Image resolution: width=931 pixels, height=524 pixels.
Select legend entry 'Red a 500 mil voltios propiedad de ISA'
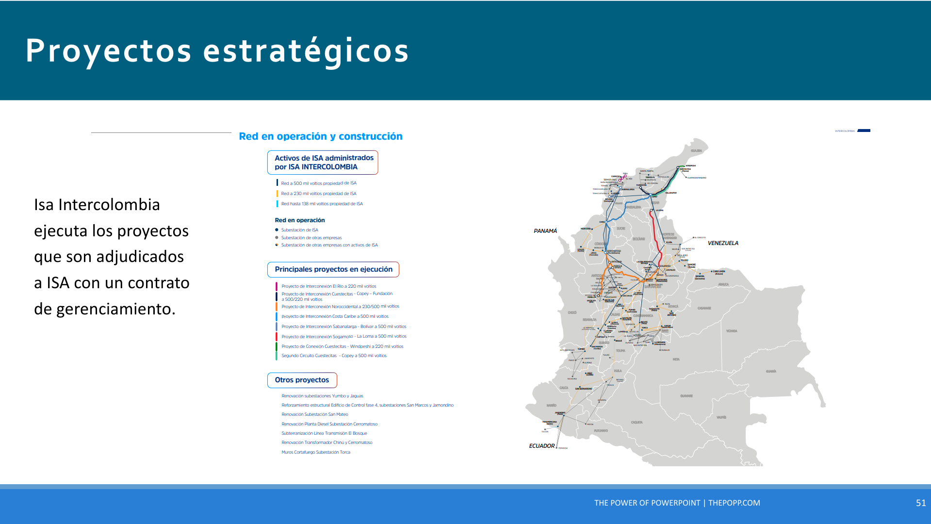coord(319,183)
